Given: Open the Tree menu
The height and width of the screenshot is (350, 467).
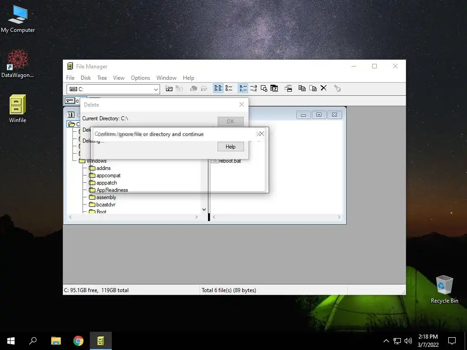Looking at the screenshot, I should click(102, 77).
